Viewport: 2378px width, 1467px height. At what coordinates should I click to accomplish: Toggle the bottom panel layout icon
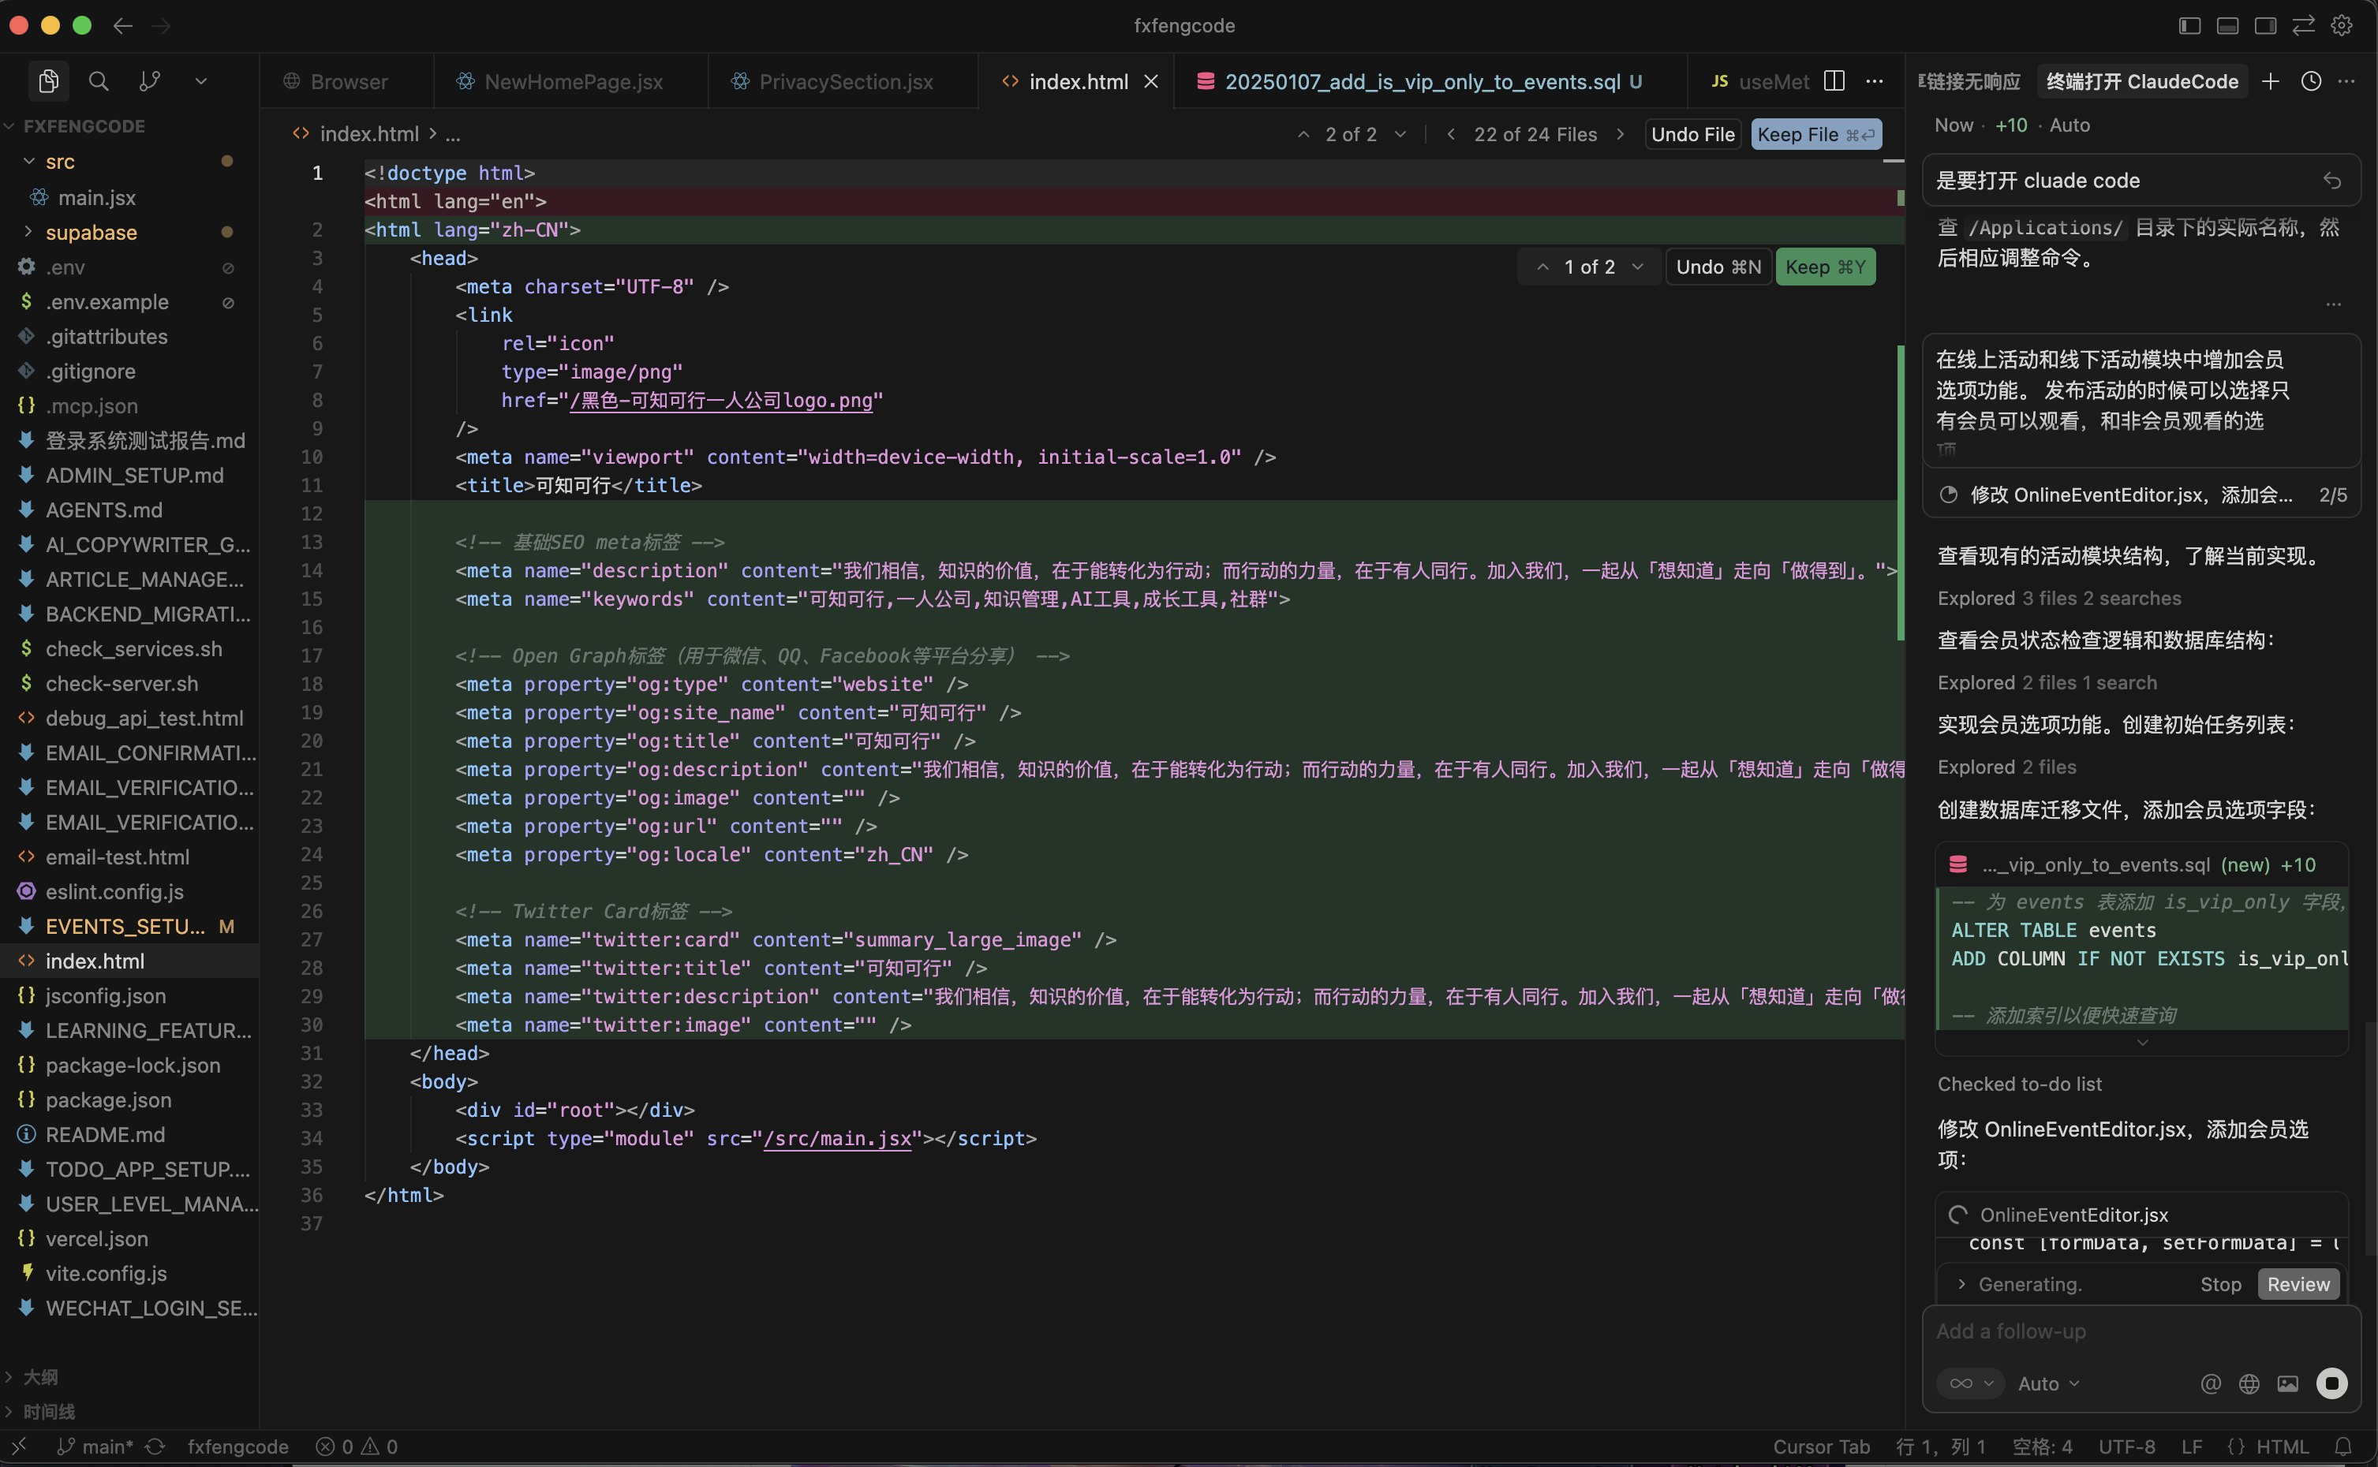[2227, 25]
